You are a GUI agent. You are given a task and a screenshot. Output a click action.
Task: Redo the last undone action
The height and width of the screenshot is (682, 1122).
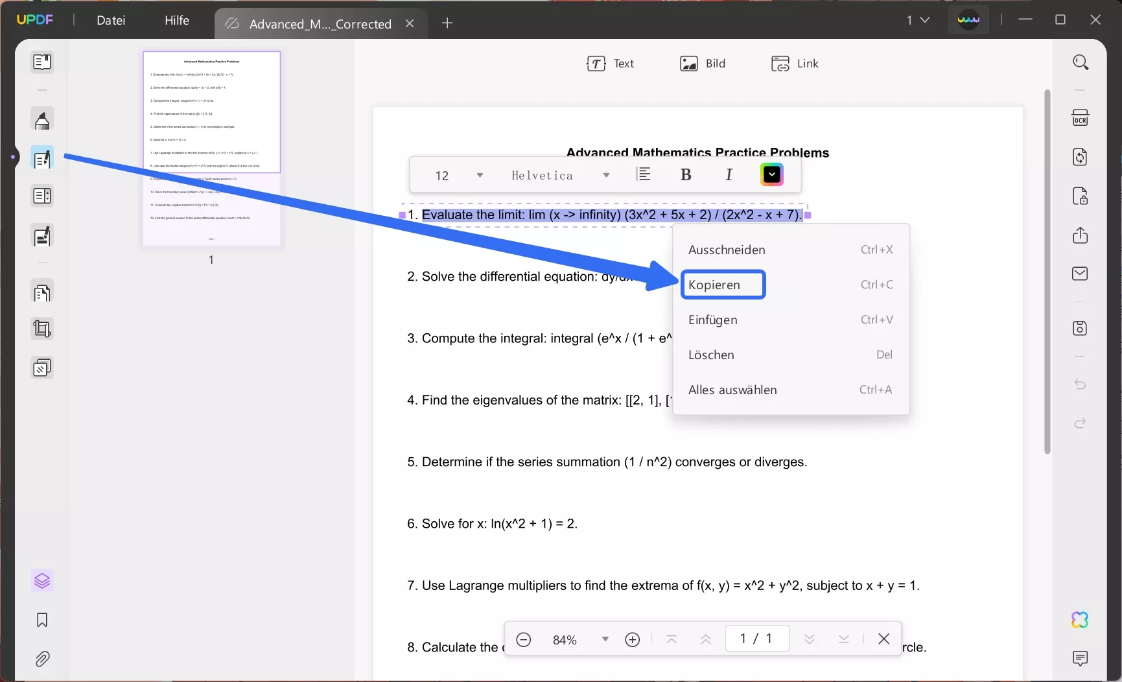(1081, 423)
